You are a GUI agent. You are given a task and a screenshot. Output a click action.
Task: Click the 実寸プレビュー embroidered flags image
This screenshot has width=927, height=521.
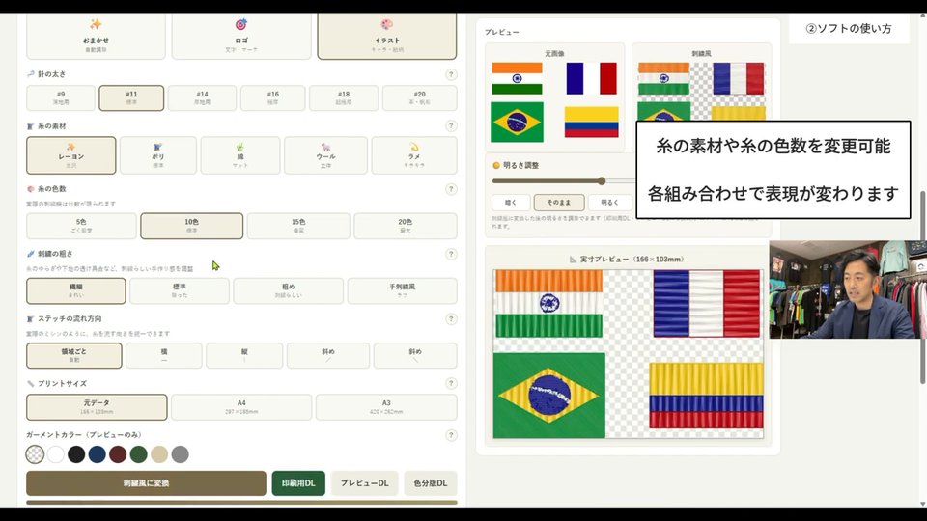[628, 353]
